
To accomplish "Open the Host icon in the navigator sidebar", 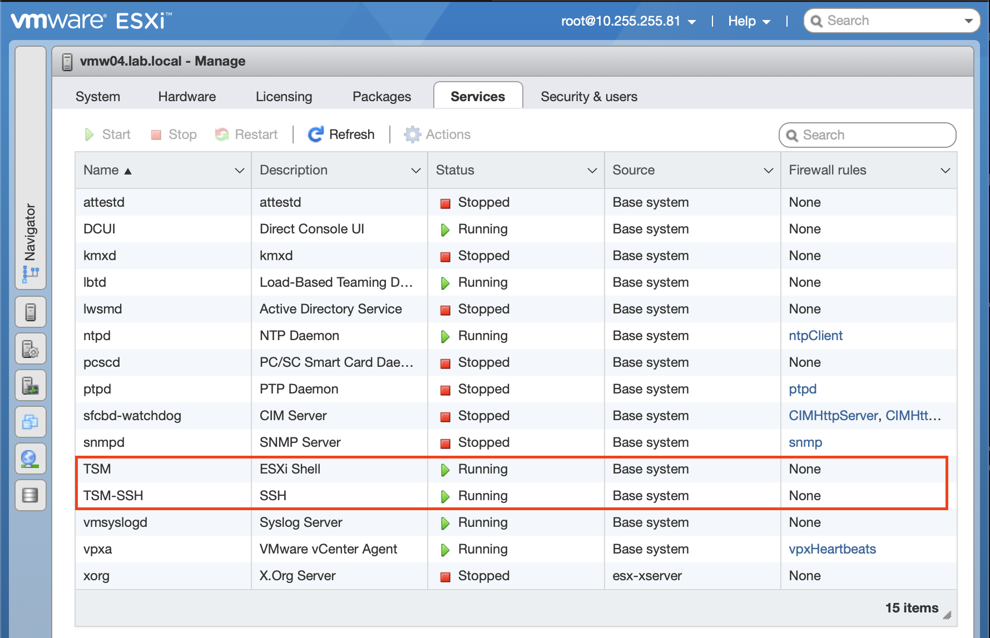I will pyautogui.click(x=31, y=312).
